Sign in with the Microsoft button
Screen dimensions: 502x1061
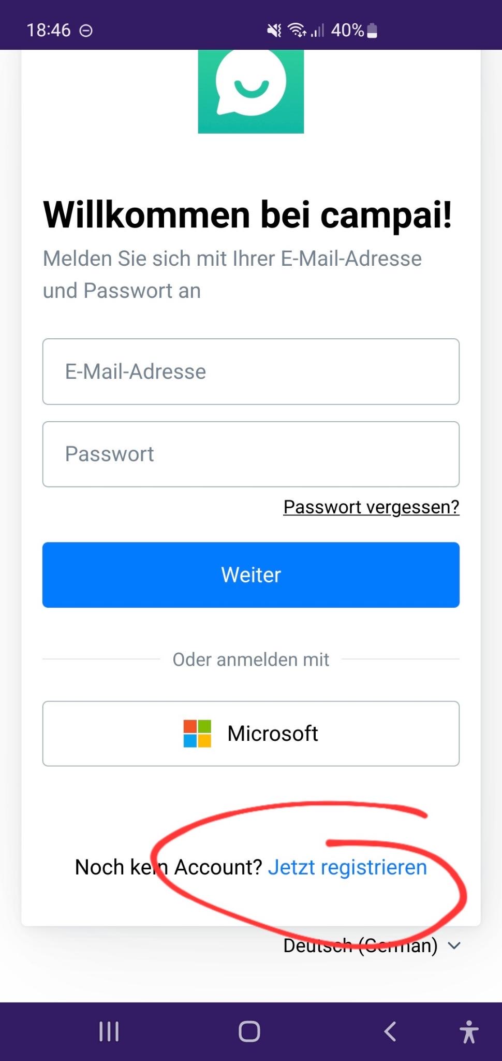coord(251,734)
